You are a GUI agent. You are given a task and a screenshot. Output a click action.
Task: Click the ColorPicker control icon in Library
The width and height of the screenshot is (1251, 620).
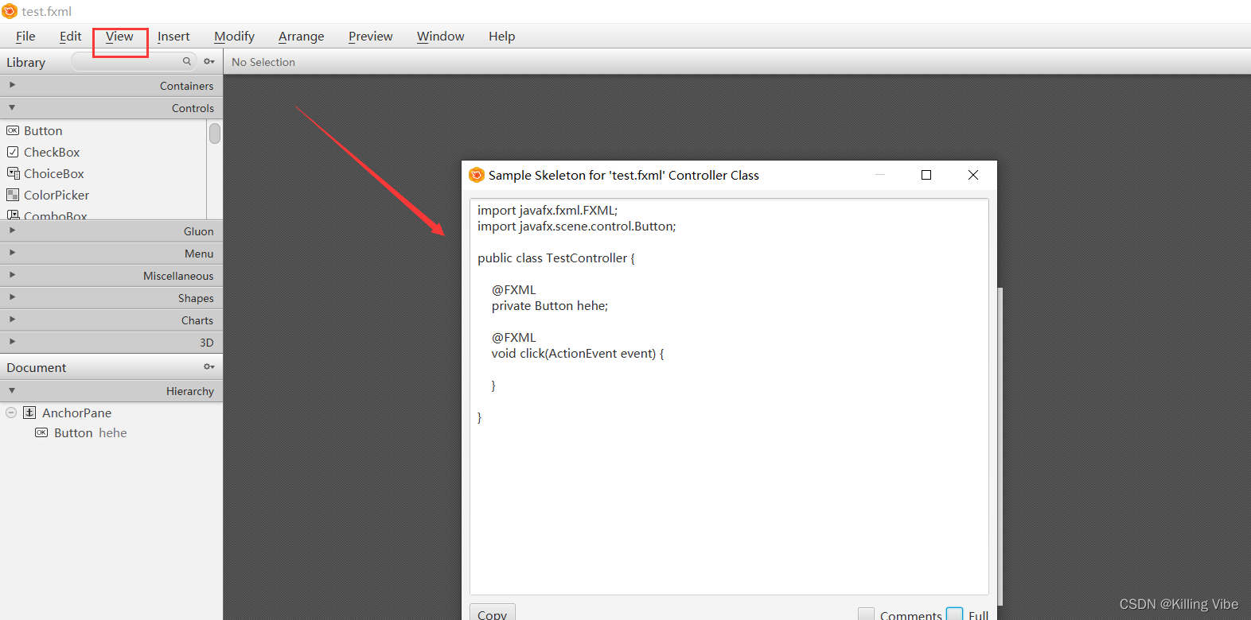[x=13, y=195]
